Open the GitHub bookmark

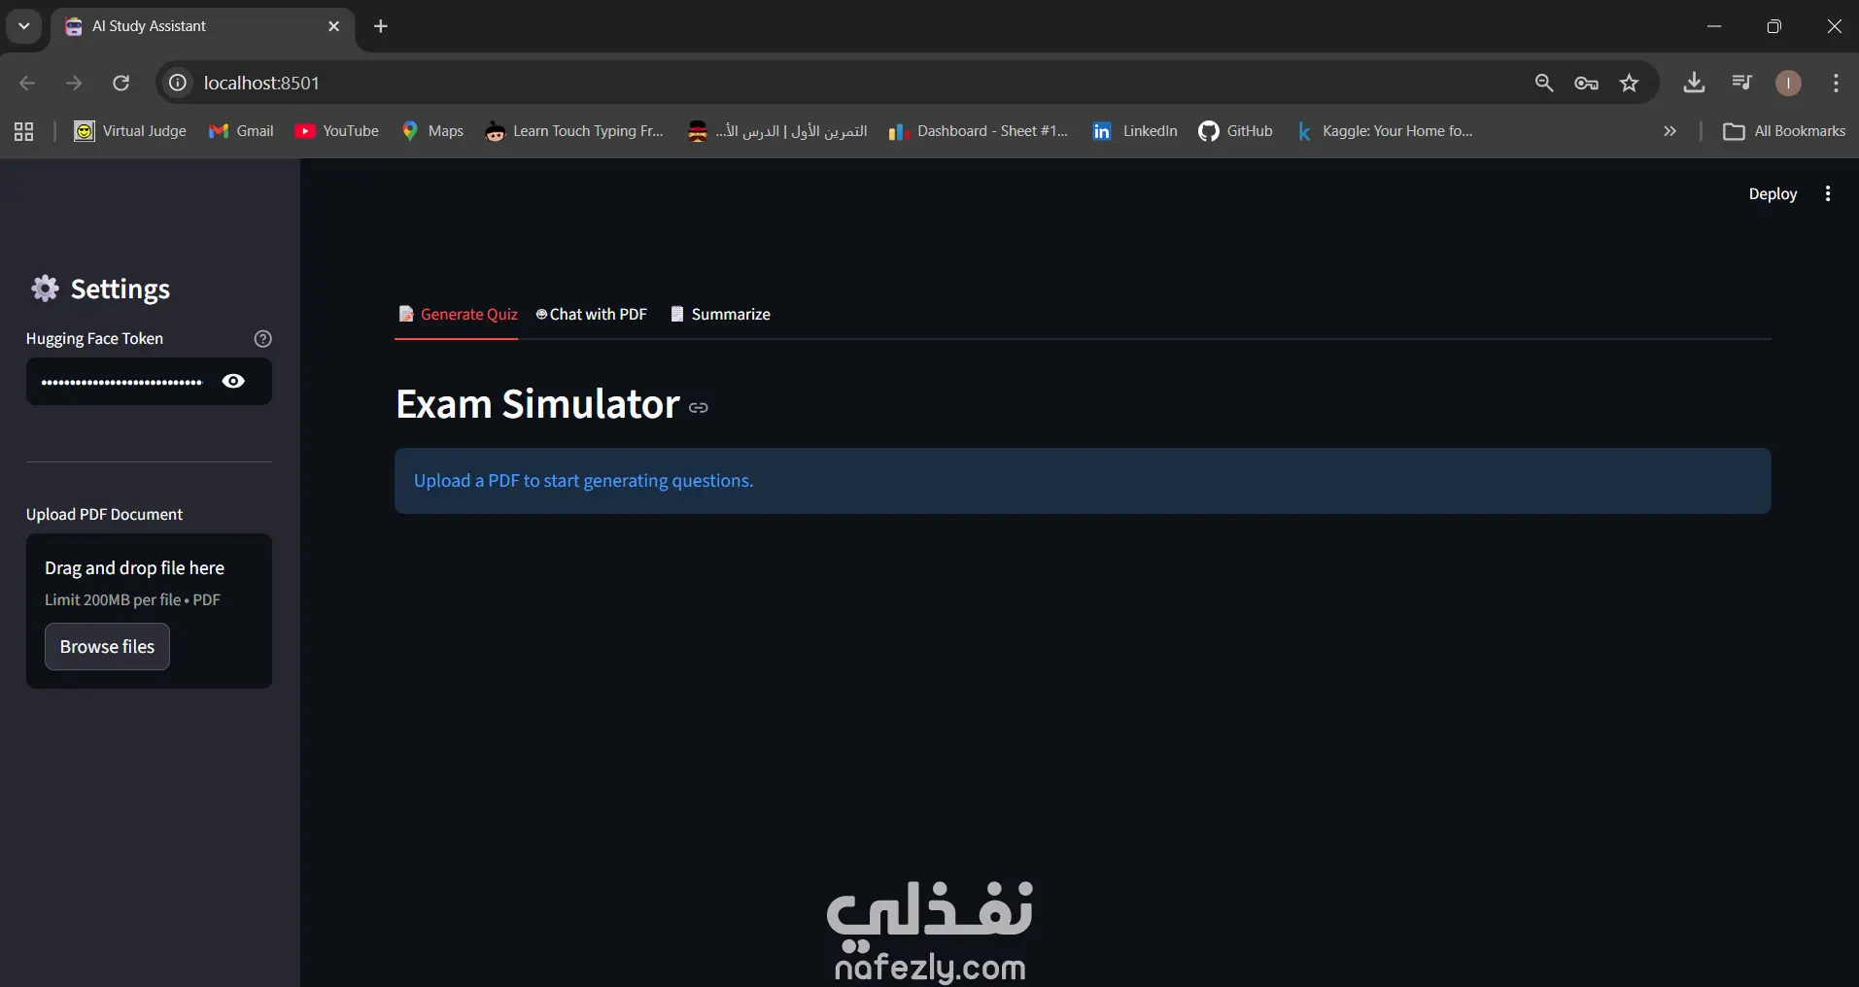(x=1235, y=131)
